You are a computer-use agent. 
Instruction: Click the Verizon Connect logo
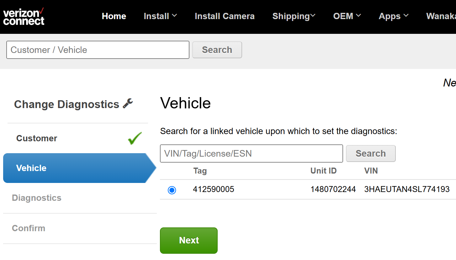(24, 17)
